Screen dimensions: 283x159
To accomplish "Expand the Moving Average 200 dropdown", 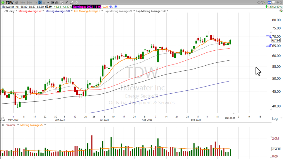I will pyautogui.click(x=72, y=11).
